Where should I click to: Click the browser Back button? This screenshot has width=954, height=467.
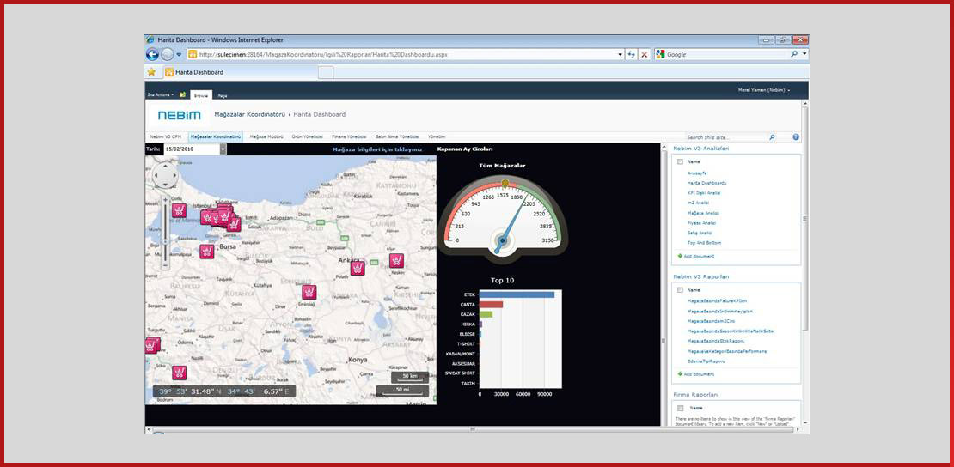[152, 54]
